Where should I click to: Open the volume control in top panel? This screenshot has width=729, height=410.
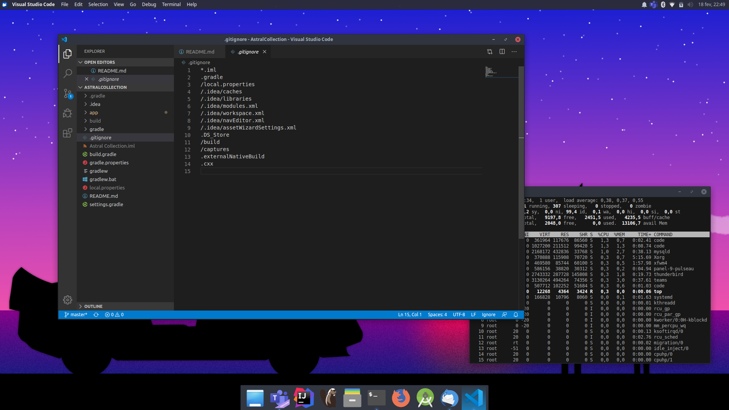(x=690, y=5)
